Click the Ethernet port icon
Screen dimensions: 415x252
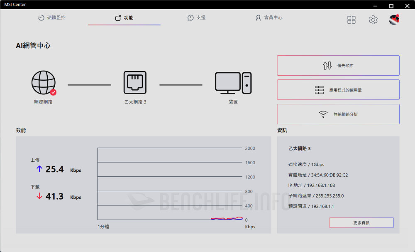pyautogui.click(x=135, y=82)
